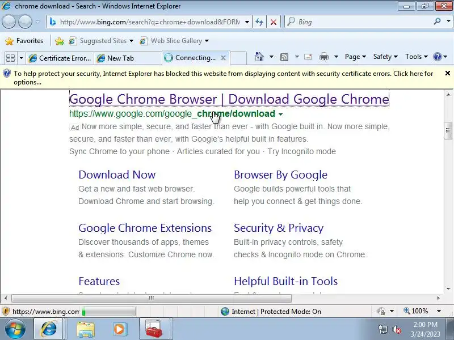Click the red Stop loading button
Viewport: 454px width, 340px height.
274,22
